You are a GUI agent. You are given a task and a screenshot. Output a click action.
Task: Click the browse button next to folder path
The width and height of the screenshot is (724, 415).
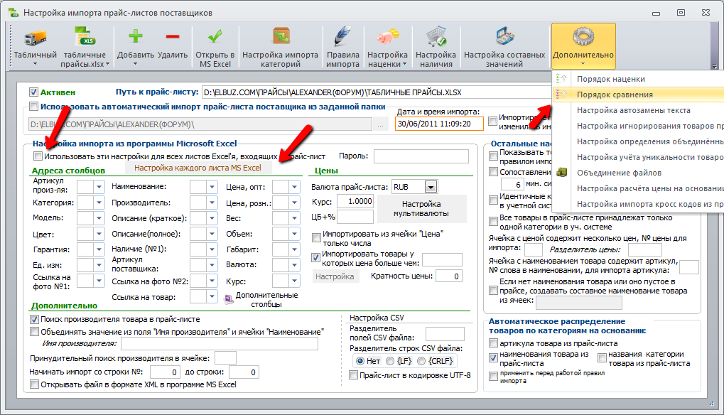[x=380, y=124]
